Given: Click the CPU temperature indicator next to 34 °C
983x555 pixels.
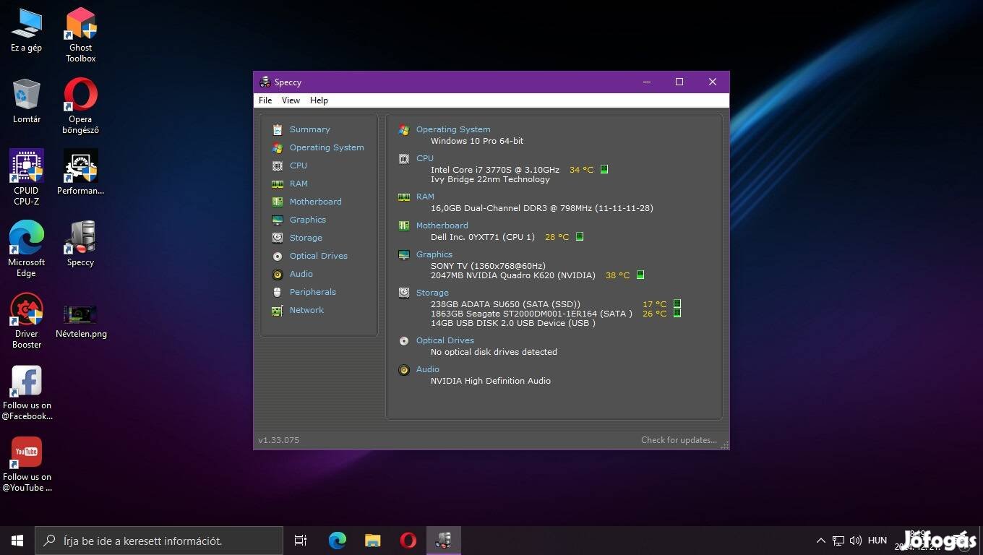Looking at the screenshot, I should pyautogui.click(x=604, y=170).
